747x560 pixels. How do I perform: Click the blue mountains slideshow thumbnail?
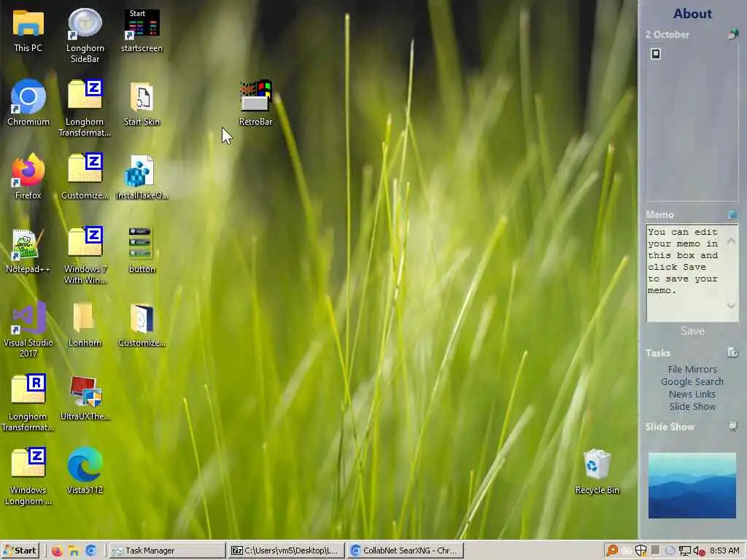pos(692,485)
